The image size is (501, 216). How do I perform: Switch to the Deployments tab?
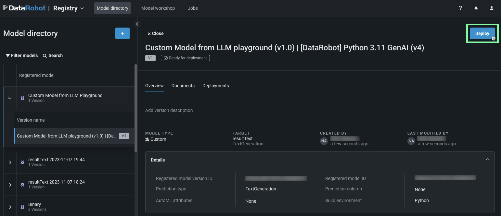215,86
